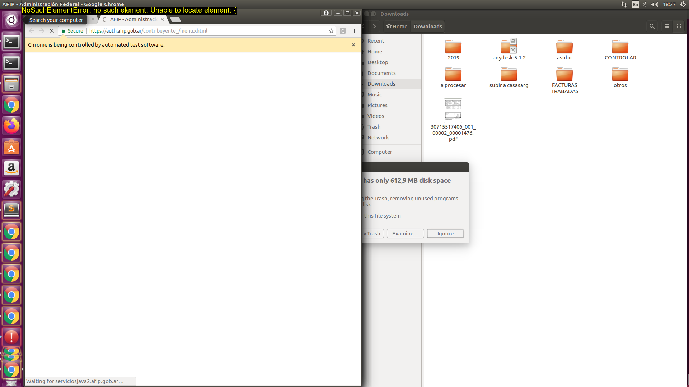Select the subir a casasarg folder
Image resolution: width=689 pixels, height=387 pixels.
(x=509, y=77)
